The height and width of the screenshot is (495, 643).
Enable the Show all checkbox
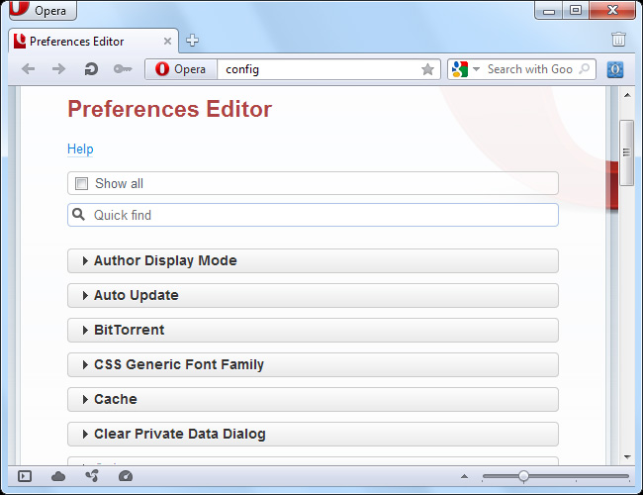[x=82, y=183]
